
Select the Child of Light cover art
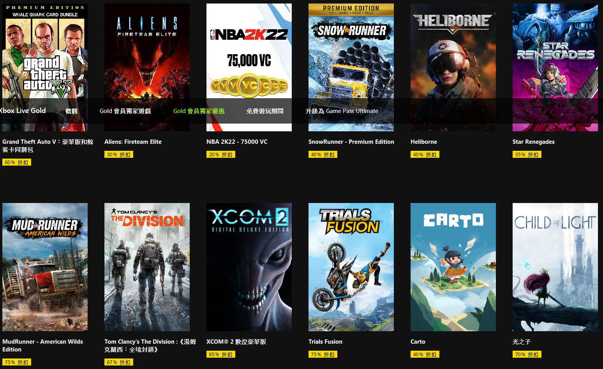(555, 267)
